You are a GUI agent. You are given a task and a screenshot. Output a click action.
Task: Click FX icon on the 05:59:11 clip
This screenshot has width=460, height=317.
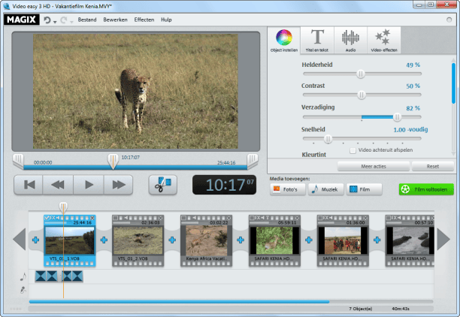(258, 218)
